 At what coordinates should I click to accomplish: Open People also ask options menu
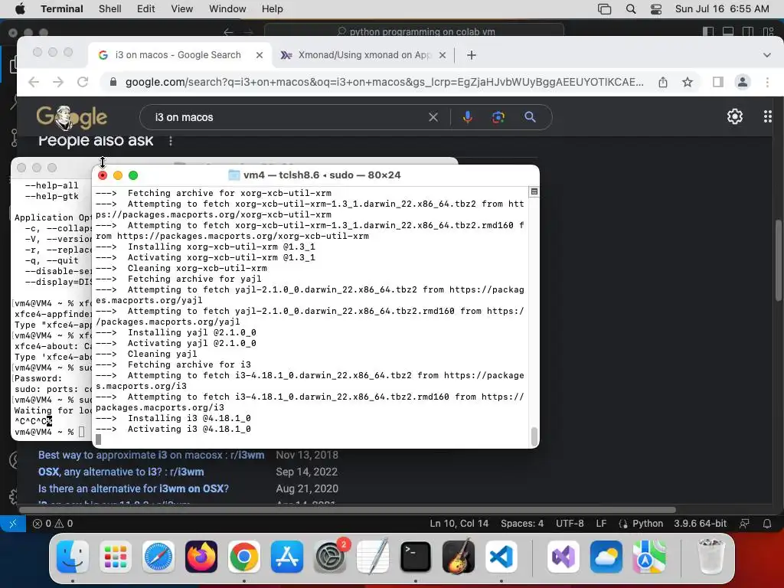point(171,141)
